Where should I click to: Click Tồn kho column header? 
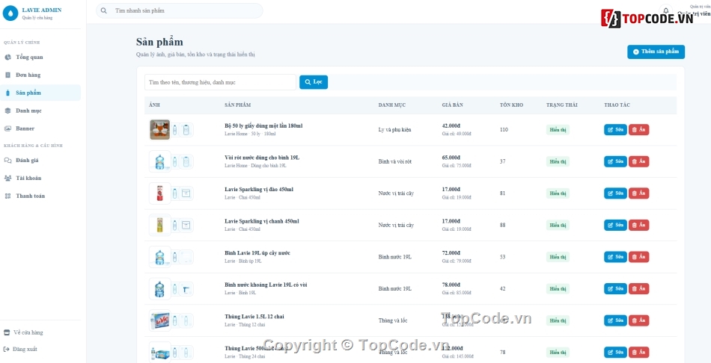[511, 105]
